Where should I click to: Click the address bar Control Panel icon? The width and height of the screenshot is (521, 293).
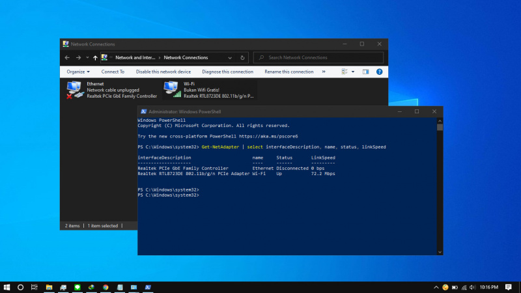tap(104, 57)
